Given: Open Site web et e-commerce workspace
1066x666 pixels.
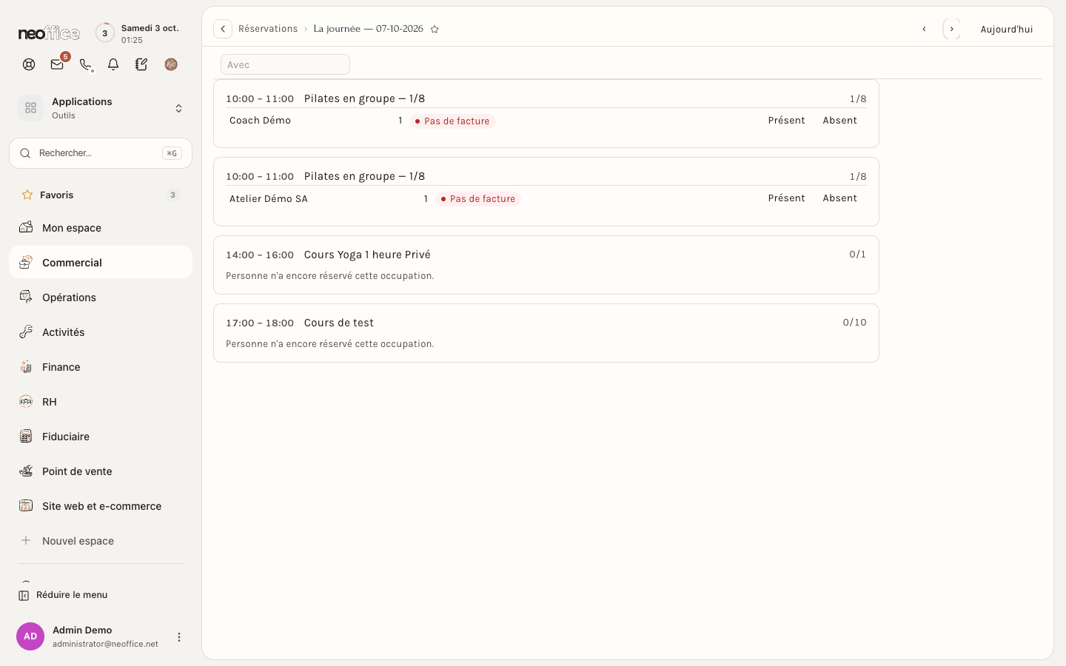Looking at the screenshot, I should pyautogui.click(x=101, y=505).
